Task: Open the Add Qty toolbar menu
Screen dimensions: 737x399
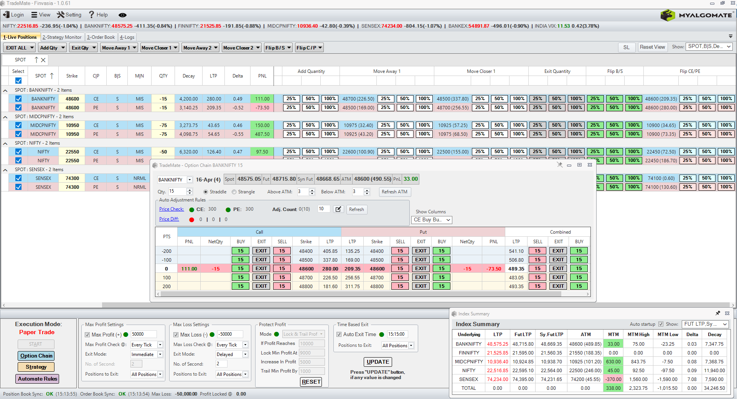Action: pyautogui.click(x=52, y=48)
